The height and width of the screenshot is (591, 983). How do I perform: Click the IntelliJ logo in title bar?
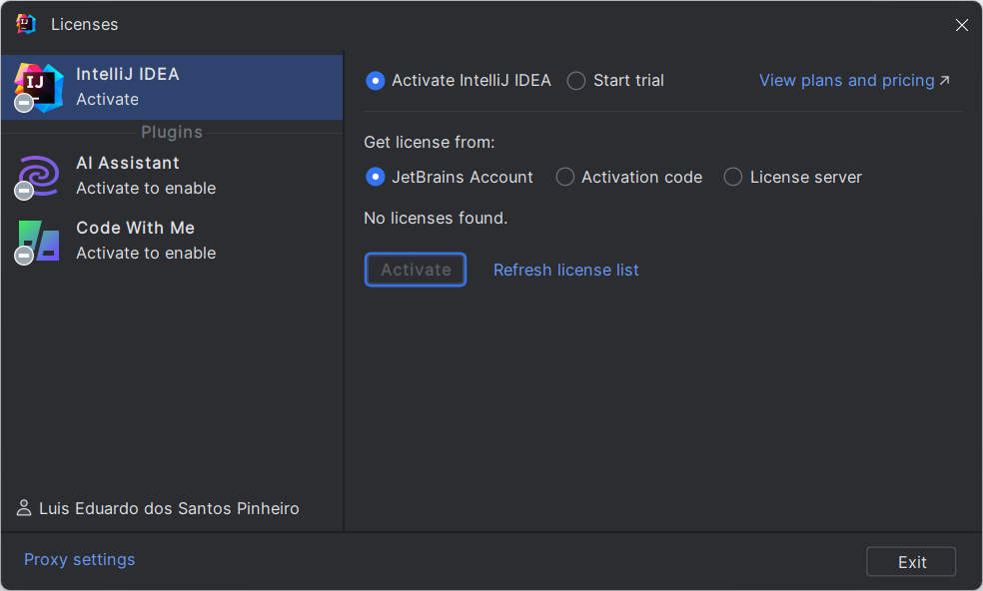coord(26,24)
